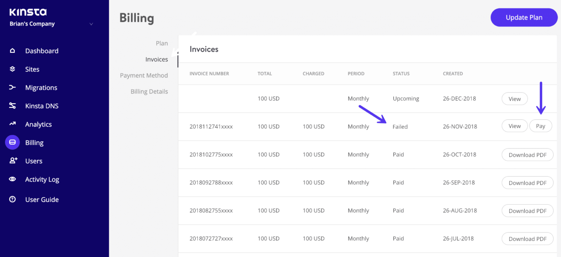Open the Users section

(x=34, y=161)
